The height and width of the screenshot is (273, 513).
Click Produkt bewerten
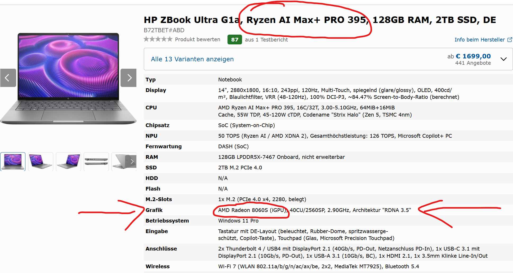click(x=198, y=39)
